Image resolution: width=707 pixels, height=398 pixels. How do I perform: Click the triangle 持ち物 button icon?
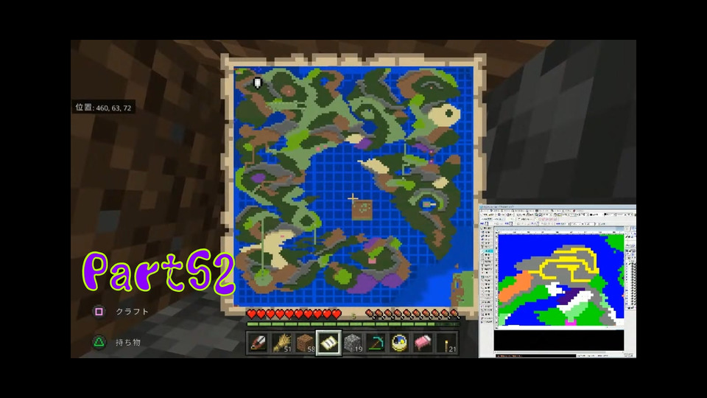(x=99, y=342)
